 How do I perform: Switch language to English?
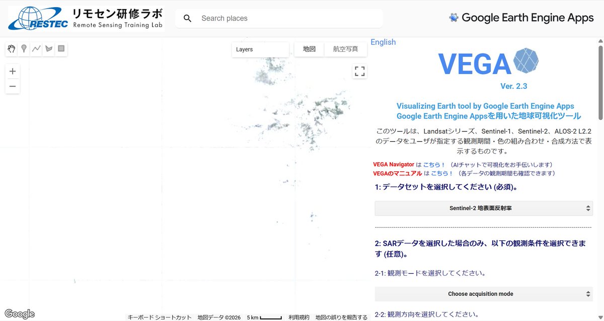coord(383,42)
